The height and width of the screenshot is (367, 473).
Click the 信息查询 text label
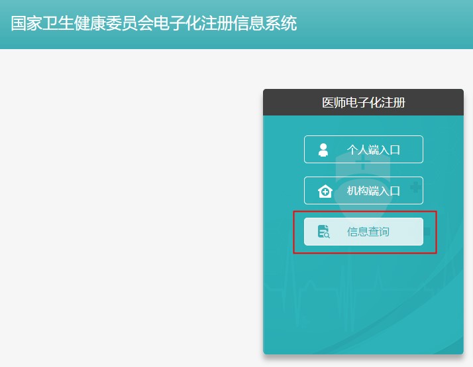[368, 232]
